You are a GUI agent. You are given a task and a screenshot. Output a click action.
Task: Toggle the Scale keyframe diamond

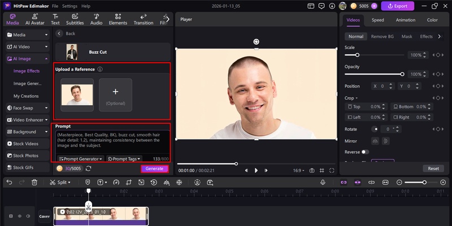pyautogui.click(x=438, y=55)
